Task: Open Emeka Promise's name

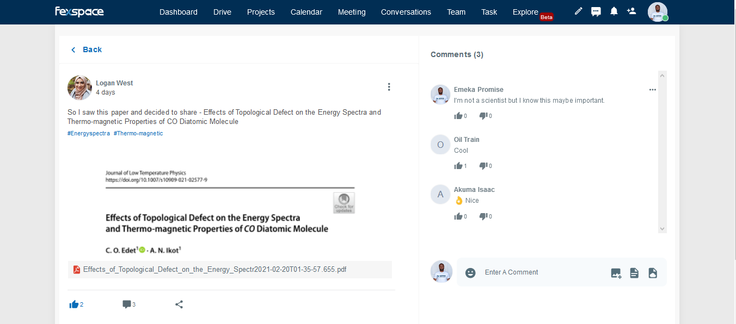Action: pos(479,90)
